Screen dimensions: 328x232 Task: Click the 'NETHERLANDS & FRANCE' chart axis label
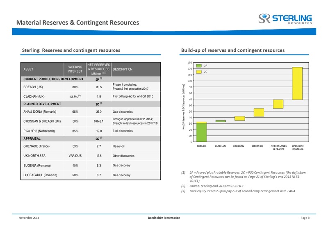coord(279,148)
